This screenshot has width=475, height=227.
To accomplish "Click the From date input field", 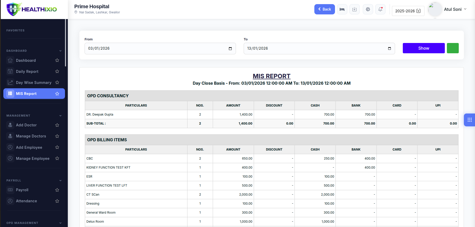I will point(160,48).
